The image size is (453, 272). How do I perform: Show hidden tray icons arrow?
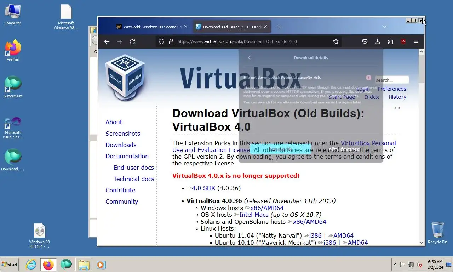(x=395, y=265)
